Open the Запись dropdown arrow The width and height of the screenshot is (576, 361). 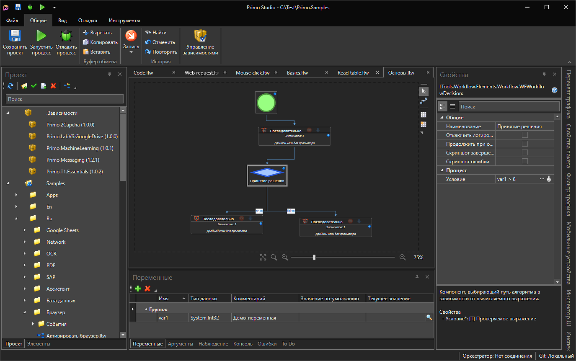coord(131,52)
